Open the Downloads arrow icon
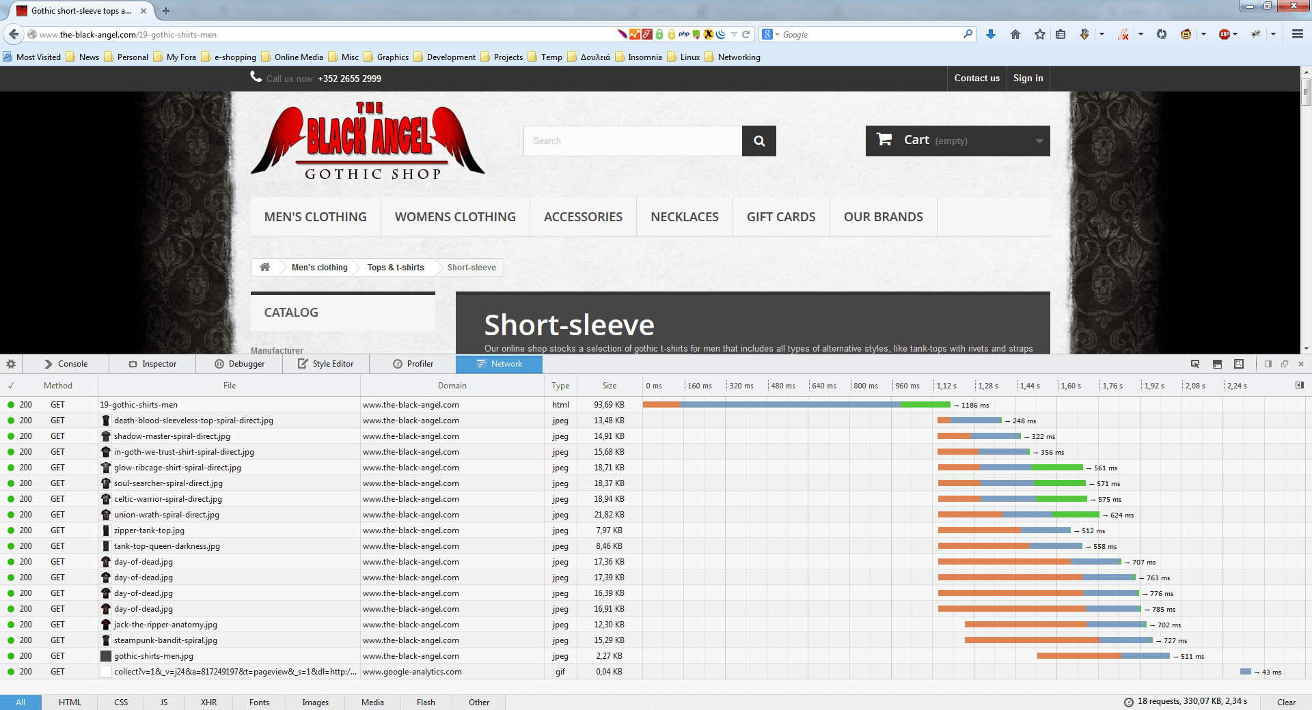This screenshot has height=710, width=1312. 991,34
